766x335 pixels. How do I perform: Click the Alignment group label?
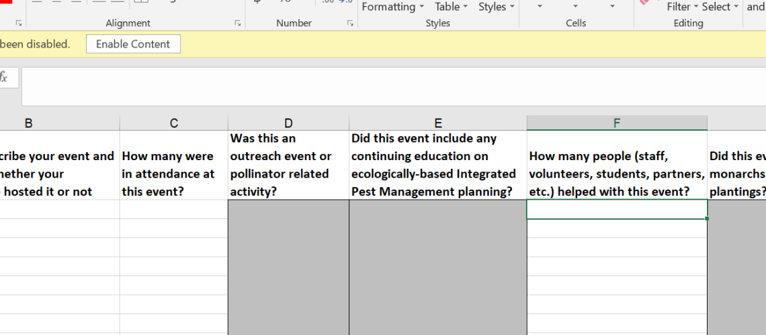point(128,23)
